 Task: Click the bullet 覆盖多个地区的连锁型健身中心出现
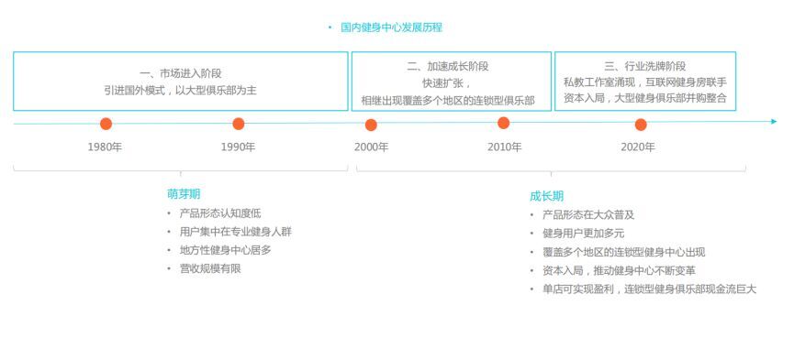(x=624, y=252)
